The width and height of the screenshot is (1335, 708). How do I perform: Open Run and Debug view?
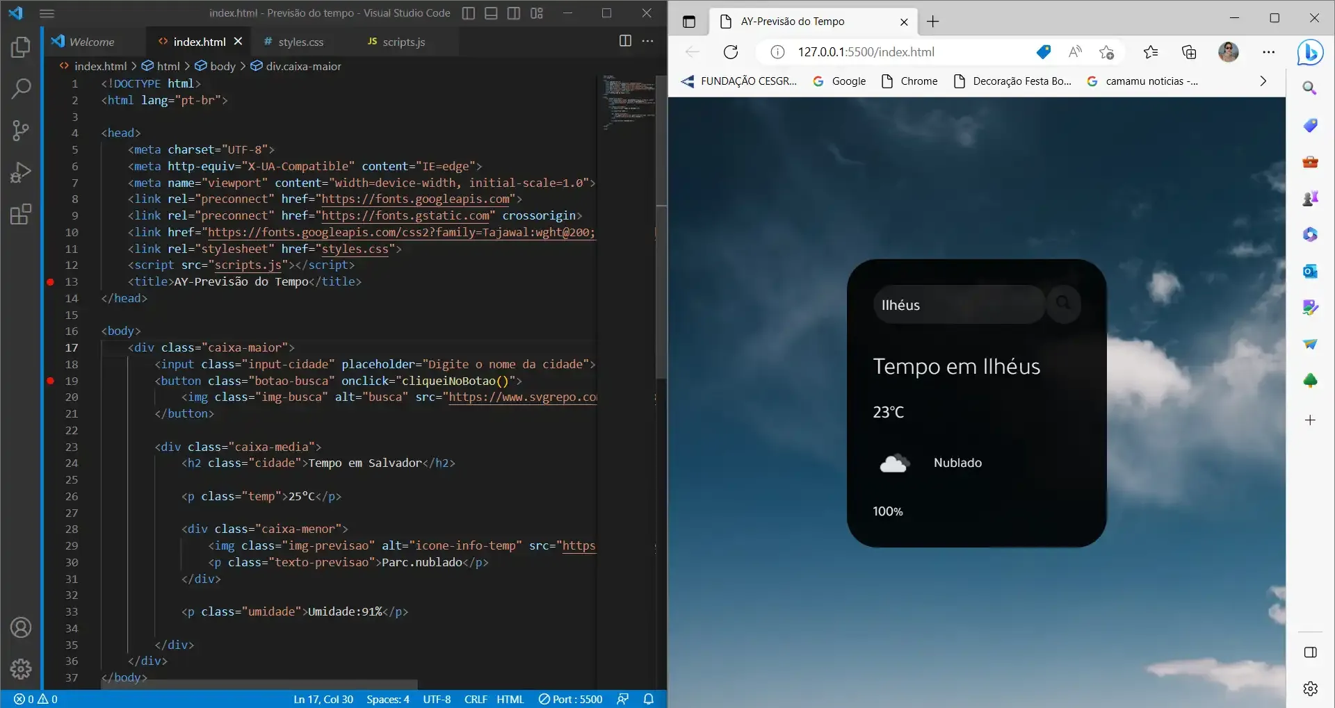point(21,172)
